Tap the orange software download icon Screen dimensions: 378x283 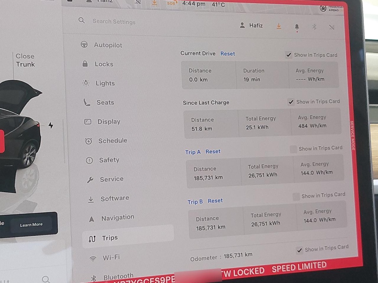tap(279, 26)
